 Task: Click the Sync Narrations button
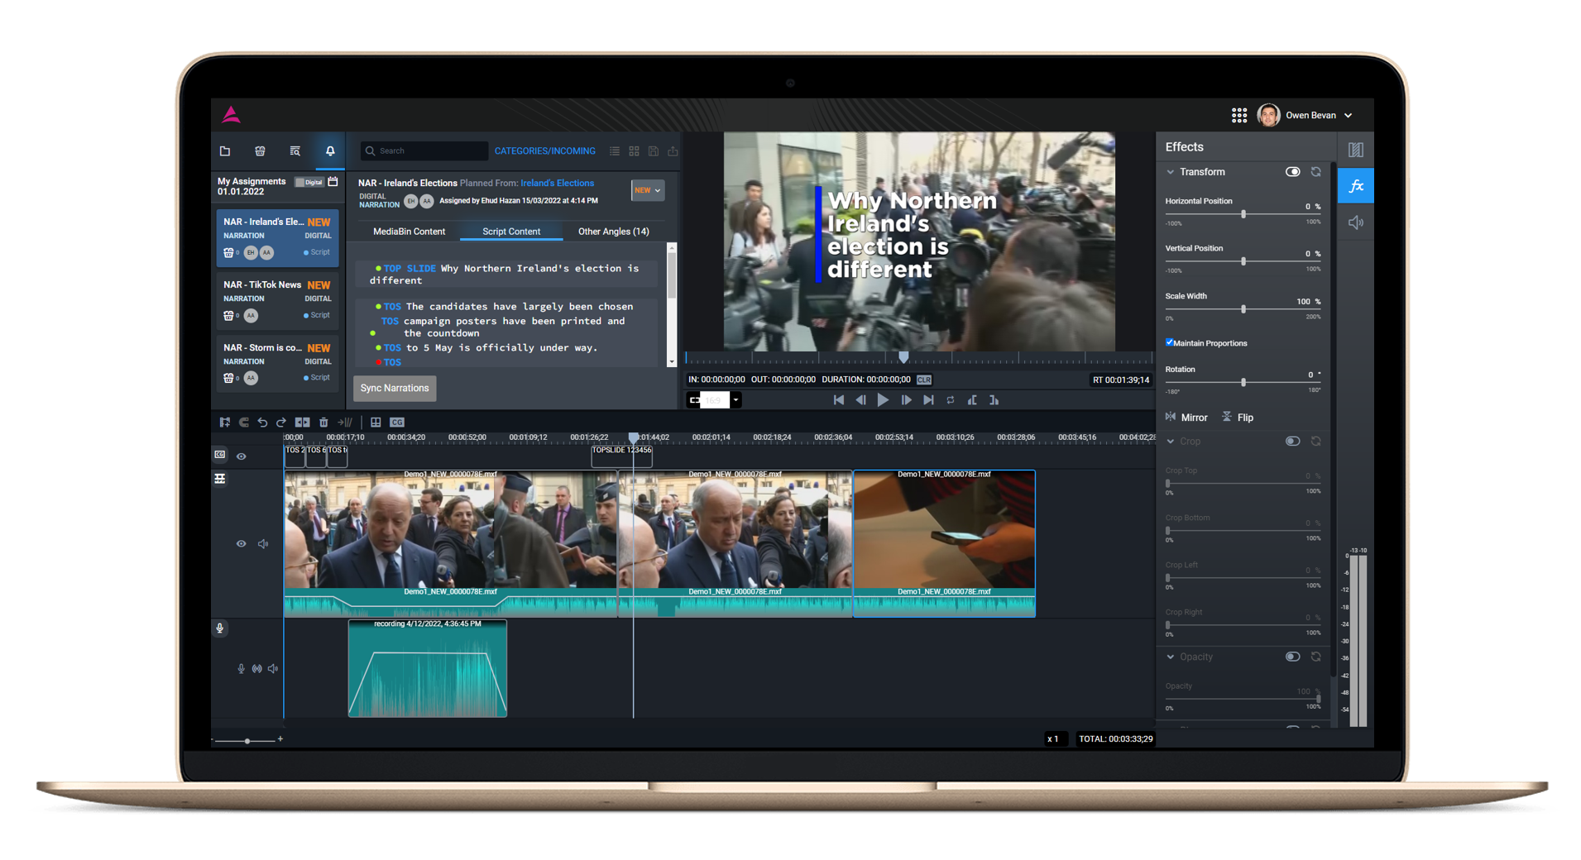pyautogui.click(x=395, y=389)
